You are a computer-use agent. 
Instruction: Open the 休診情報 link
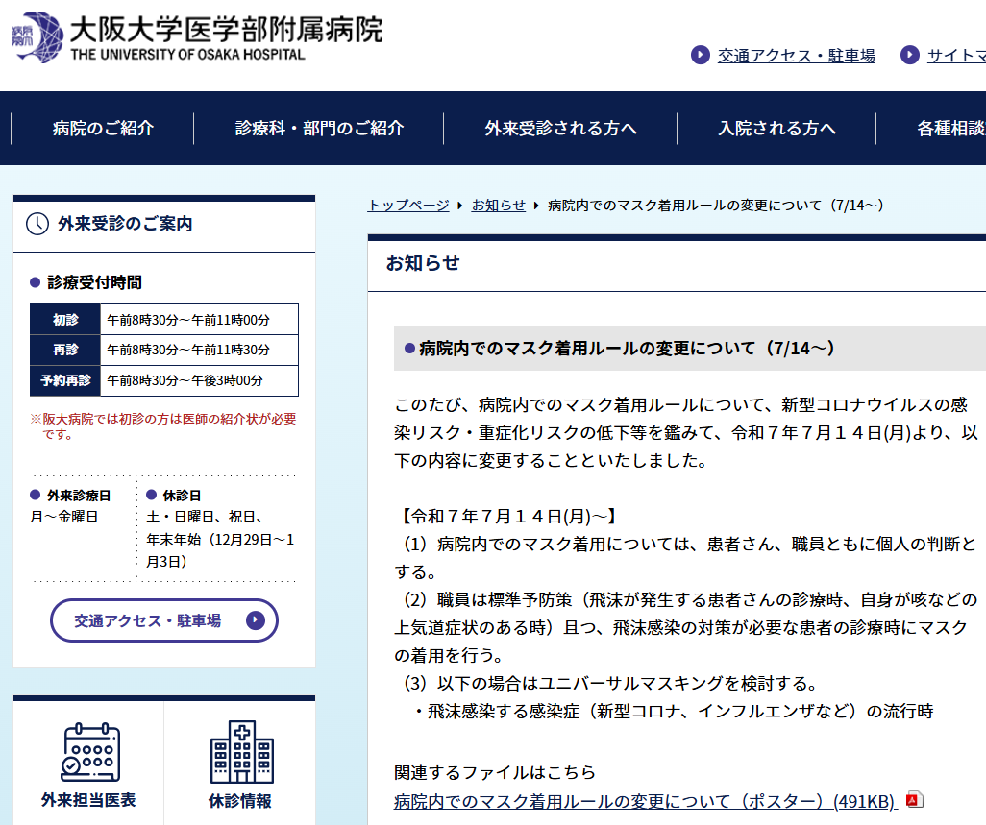(x=240, y=800)
